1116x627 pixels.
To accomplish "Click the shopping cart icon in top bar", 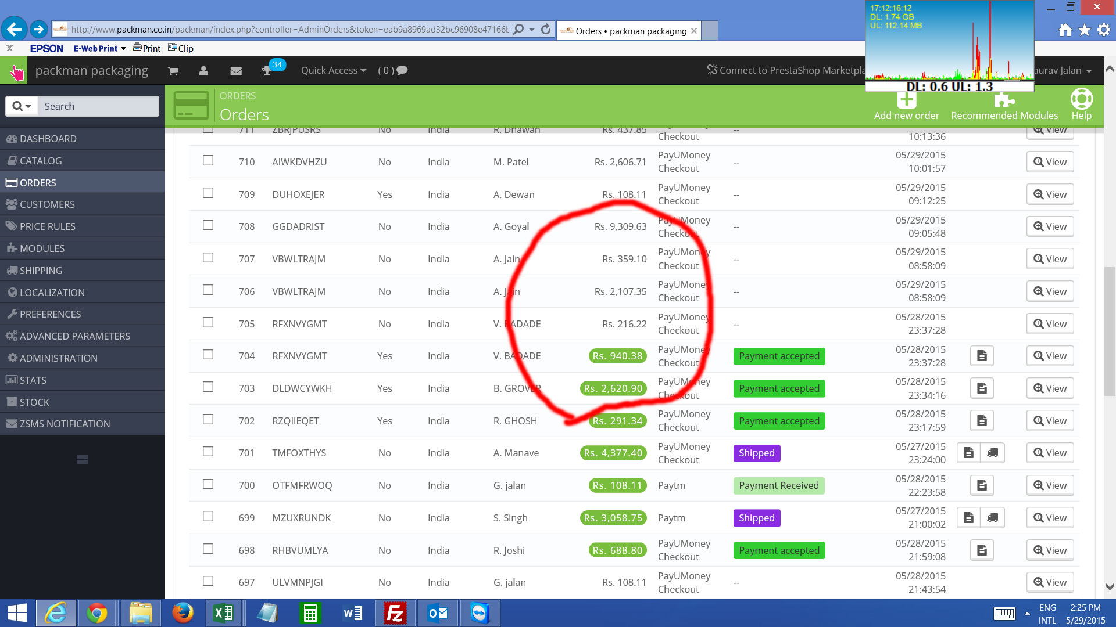I will [x=173, y=71].
